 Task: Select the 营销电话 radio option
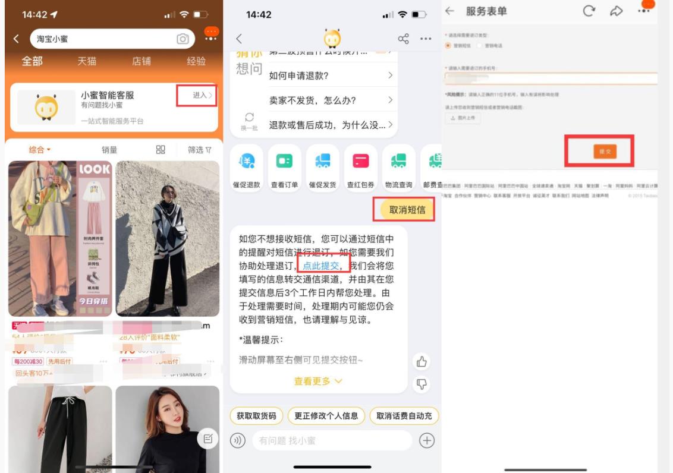click(x=480, y=45)
